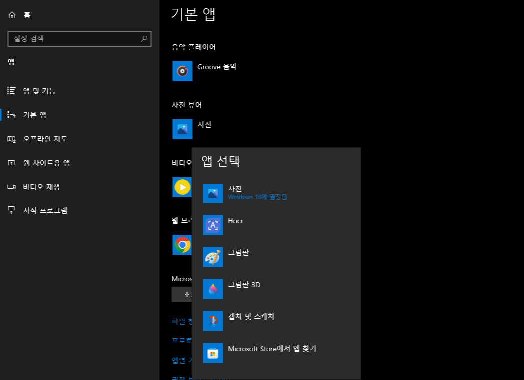Open 앱별 기본값 설정 link
This screenshot has width=524, height=380.
(182, 360)
